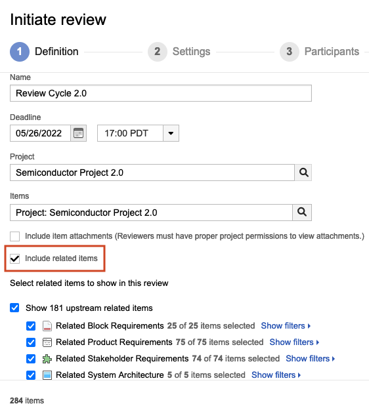Click the Related Stakeholder Requirements puzzle icon

point(47,359)
